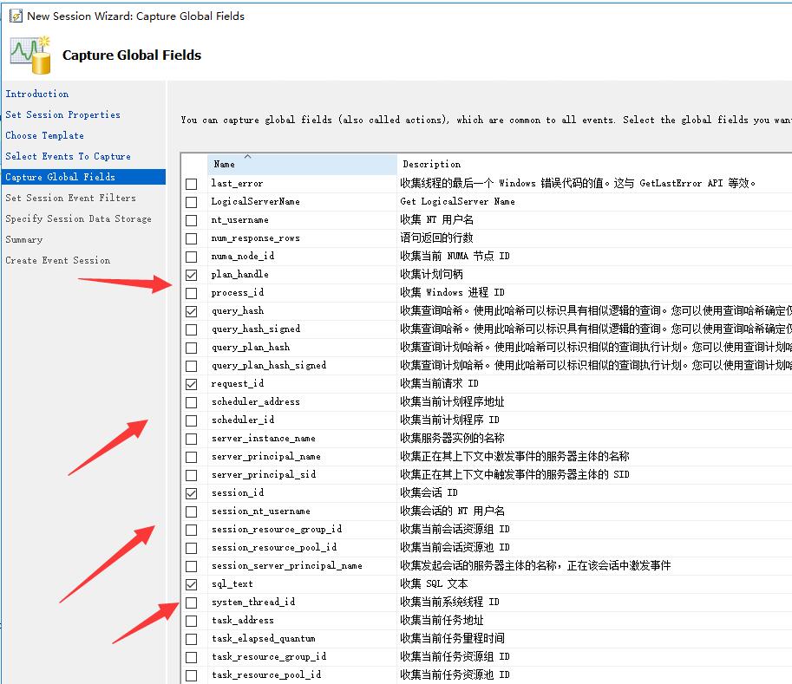The width and height of the screenshot is (792, 684).
Task: Enable the numa_node_id checkbox
Action: [192, 257]
